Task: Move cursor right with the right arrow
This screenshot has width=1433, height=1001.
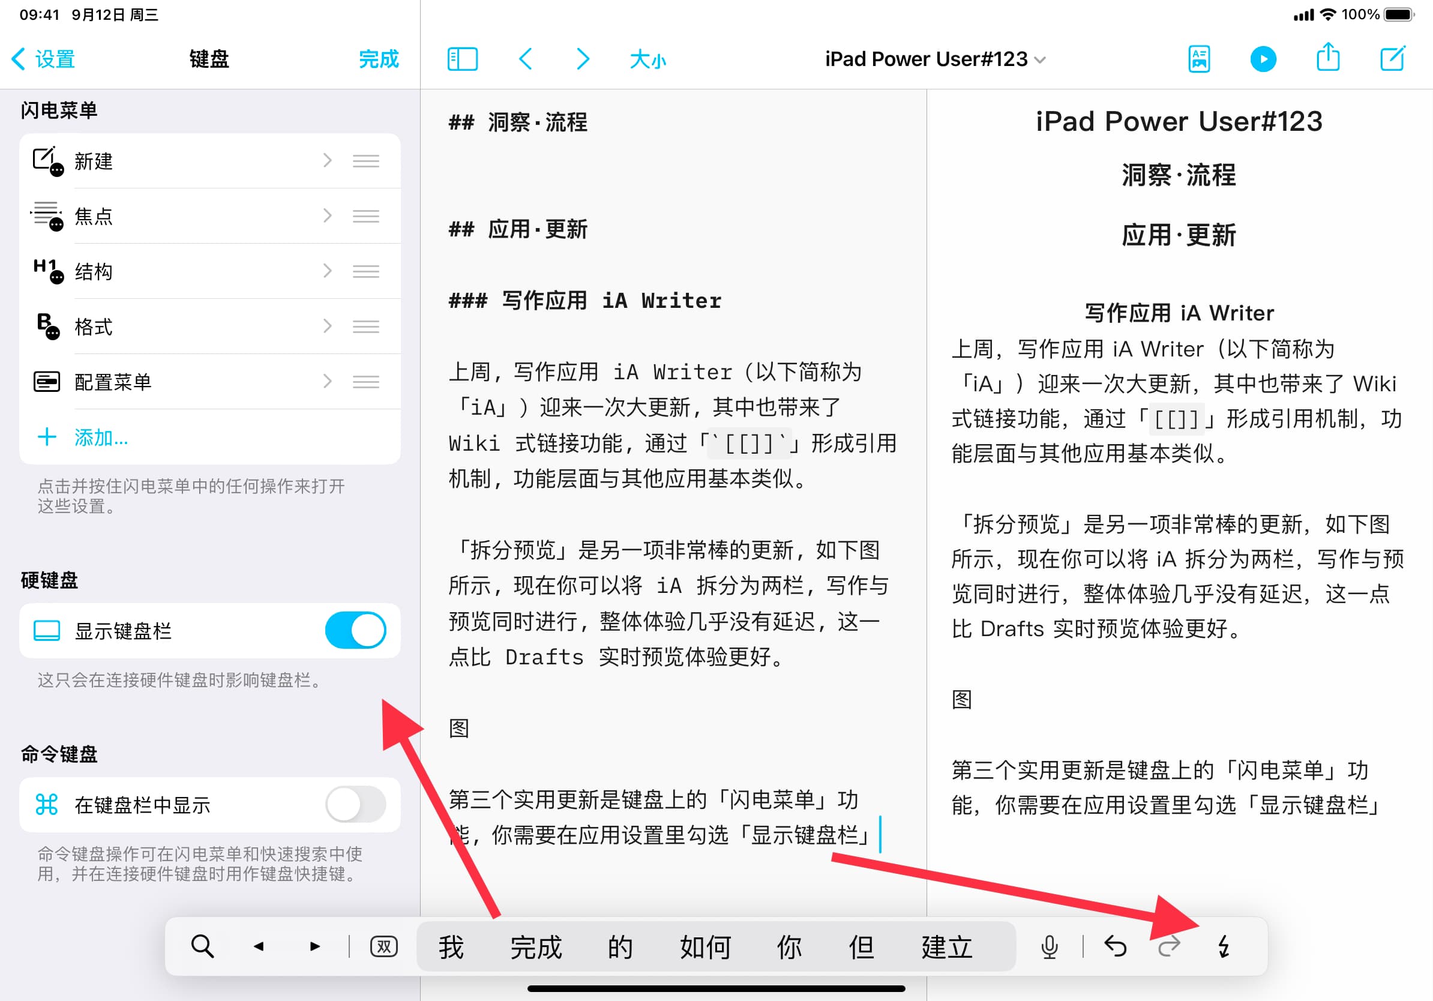Action: (315, 946)
